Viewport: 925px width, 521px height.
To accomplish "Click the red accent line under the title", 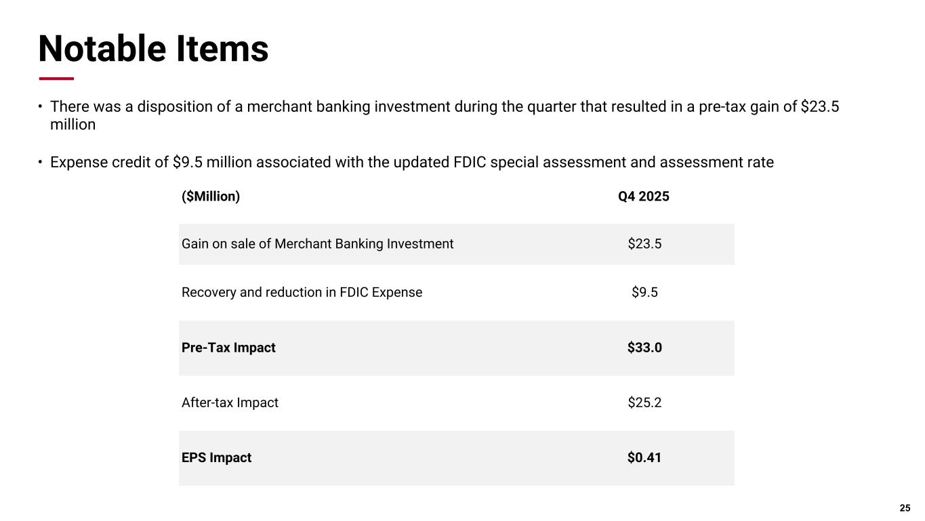I will point(56,79).
